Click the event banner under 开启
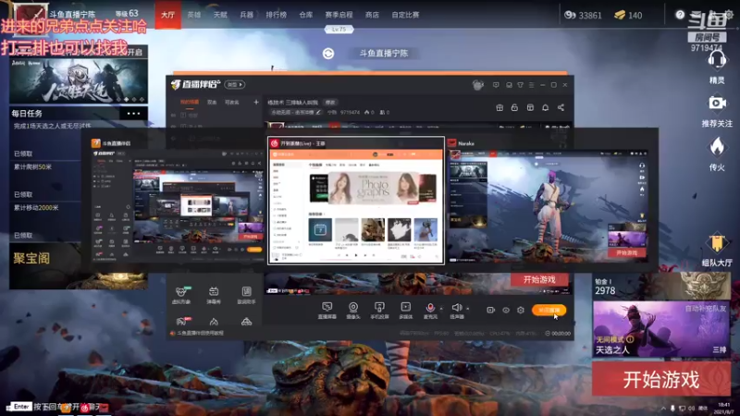 tap(79, 80)
